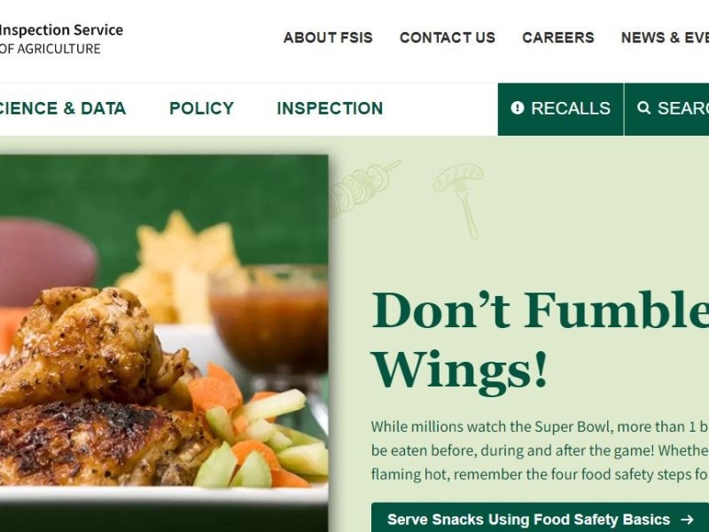
Task: Go to the Contact Us page
Action: (448, 37)
